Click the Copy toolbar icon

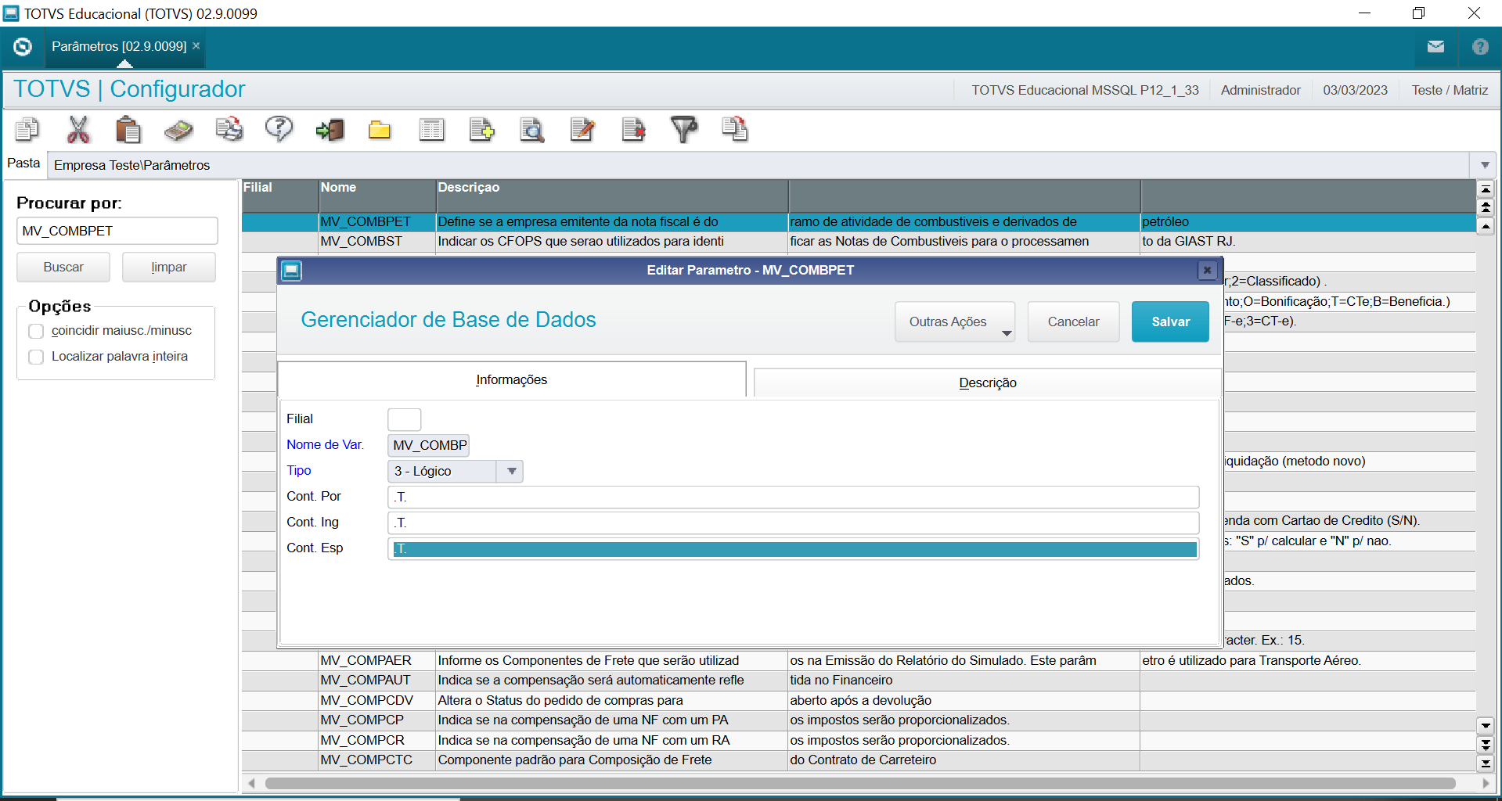(x=27, y=129)
